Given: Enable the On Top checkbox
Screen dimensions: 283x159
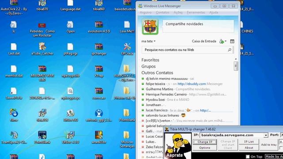Looking at the screenshot, I should 248,157.
